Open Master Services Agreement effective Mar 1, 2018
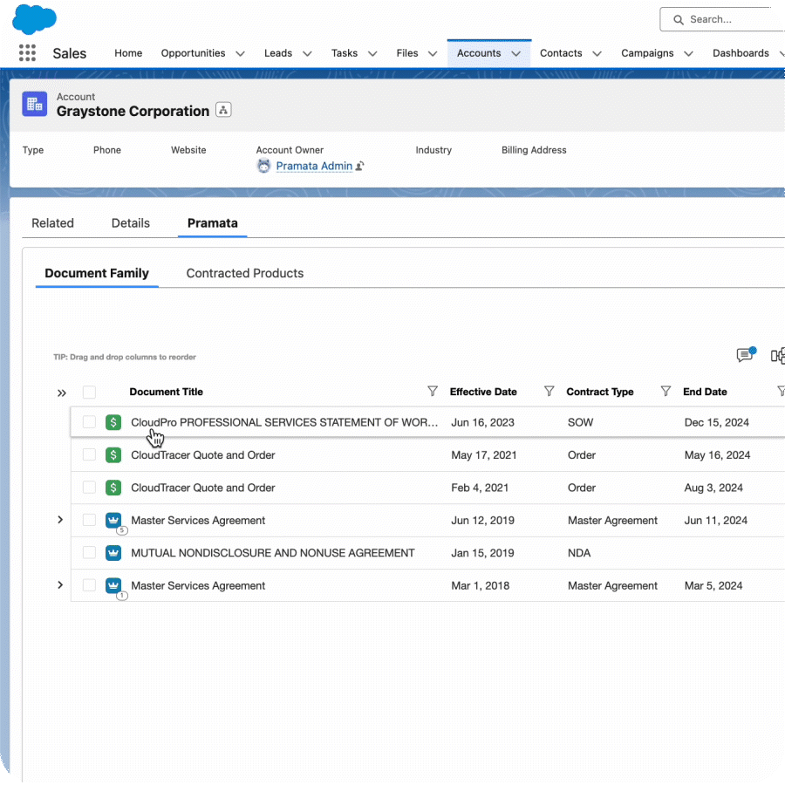The width and height of the screenshot is (785, 785). [x=198, y=585]
